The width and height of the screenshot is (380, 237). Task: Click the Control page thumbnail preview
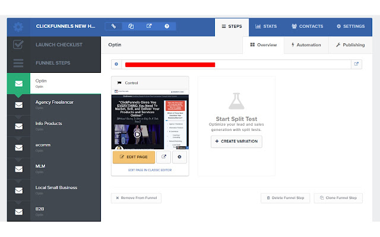click(150, 119)
